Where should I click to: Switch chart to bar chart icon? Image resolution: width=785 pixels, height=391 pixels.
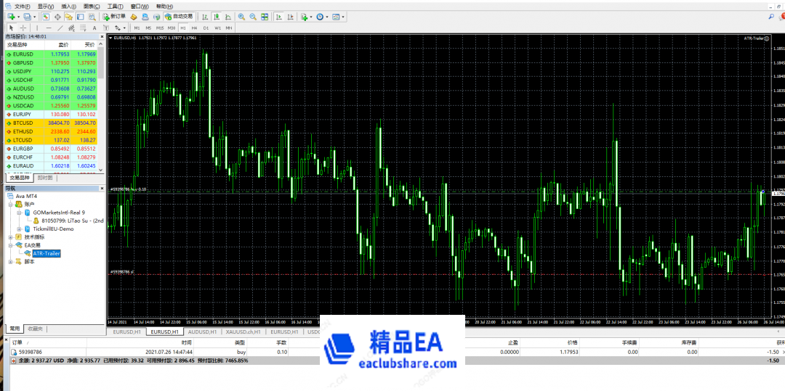(205, 17)
